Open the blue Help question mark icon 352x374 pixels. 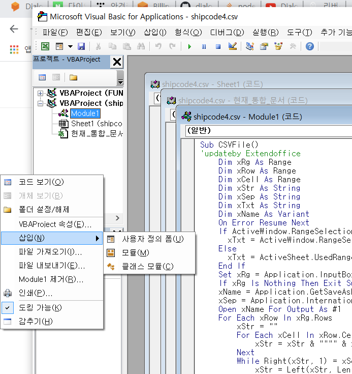pyautogui.click(x=310, y=46)
